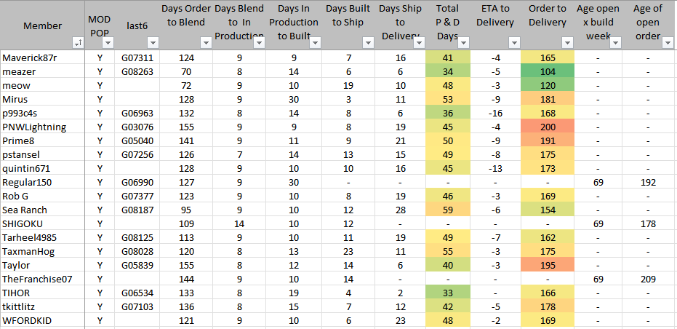This screenshot has height=329, width=677.
Task: Open the MOD POP filter dropdown
Action: (107, 43)
